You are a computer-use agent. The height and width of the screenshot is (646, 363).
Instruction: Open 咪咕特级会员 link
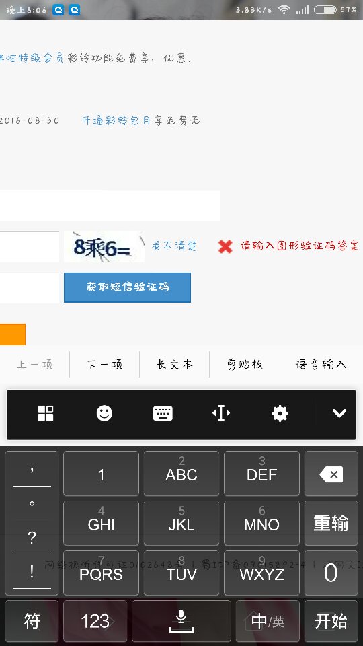pos(32,58)
